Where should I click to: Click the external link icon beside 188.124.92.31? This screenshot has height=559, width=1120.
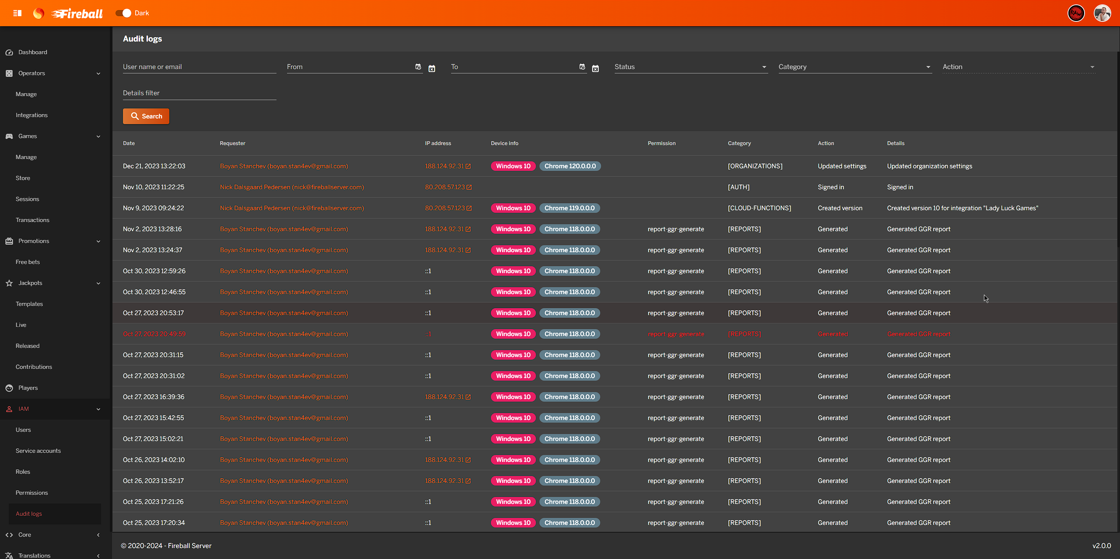[469, 166]
